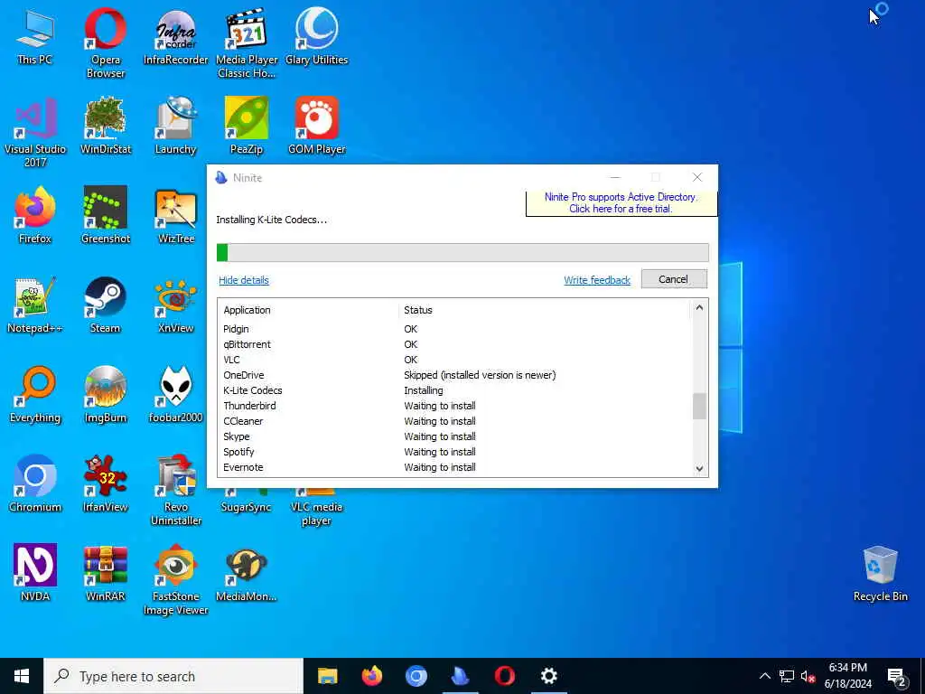The image size is (925, 694).
Task: Select WizTree desktop icon
Action: point(176,215)
